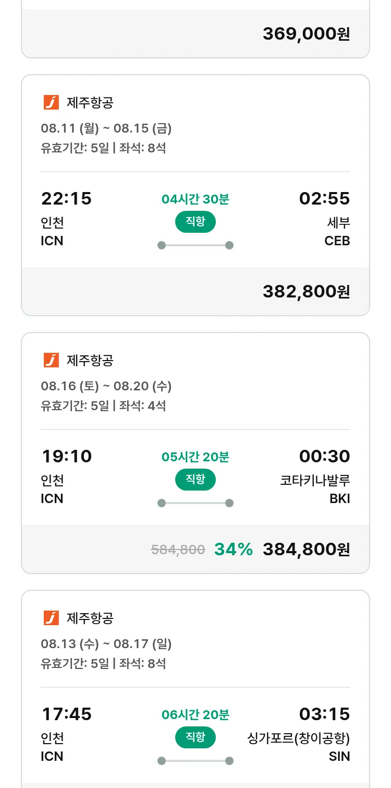Click the 08.13 (수) ~ 08.17 (일) date range

pos(106,644)
